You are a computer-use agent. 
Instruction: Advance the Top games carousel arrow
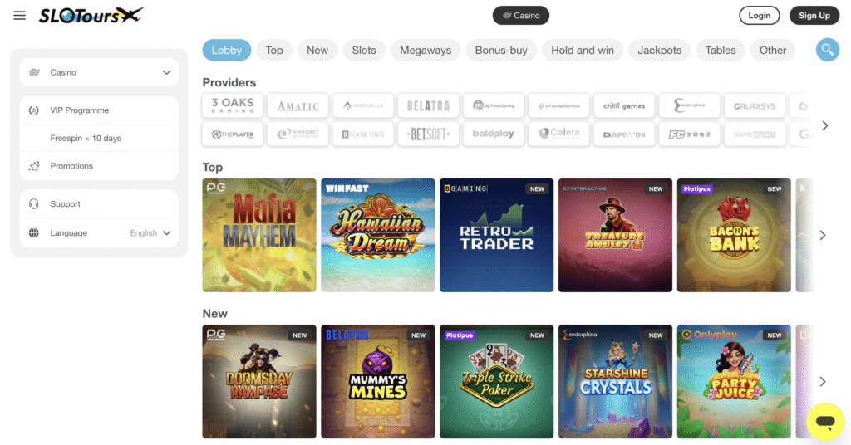point(823,235)
